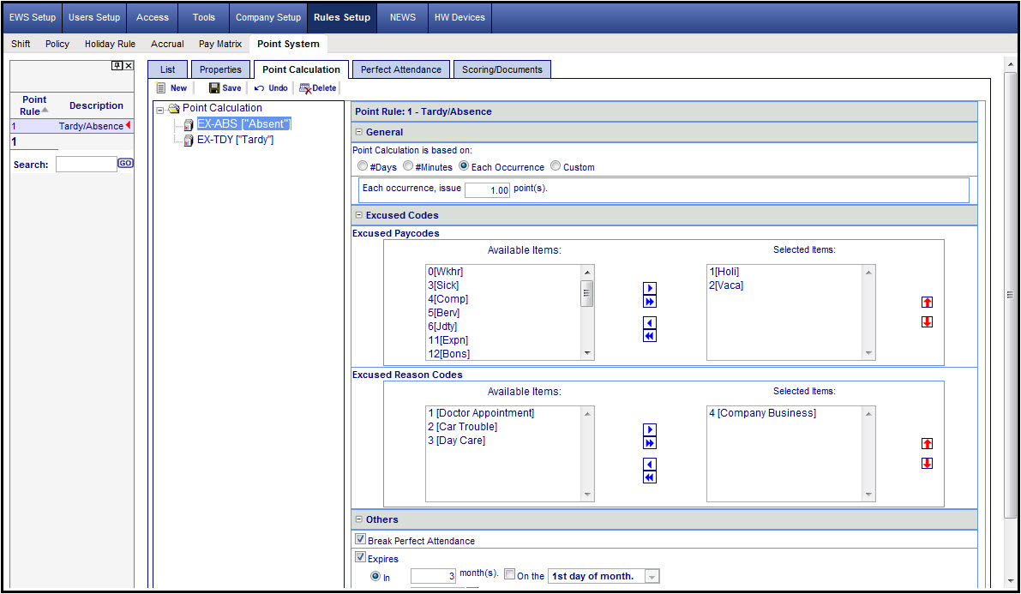The height and width of the screenshot is (594, 1021).
Task: Switch to the Scoring/Documents tab
Action: point(502,69)
